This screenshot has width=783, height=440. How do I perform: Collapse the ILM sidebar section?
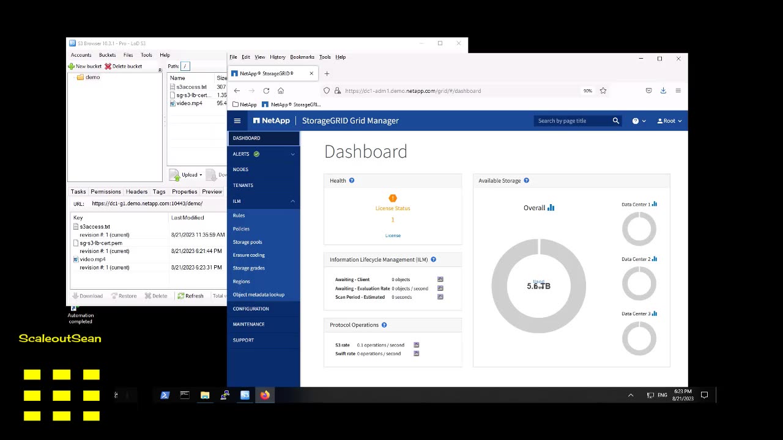point(264,201)
